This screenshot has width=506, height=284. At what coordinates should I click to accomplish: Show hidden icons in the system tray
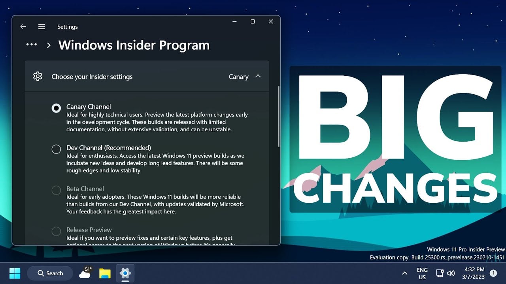[x=404, y=273]
